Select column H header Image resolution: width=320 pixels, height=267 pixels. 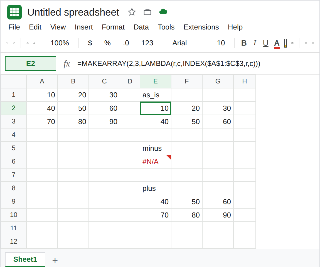tap(245, 81)
